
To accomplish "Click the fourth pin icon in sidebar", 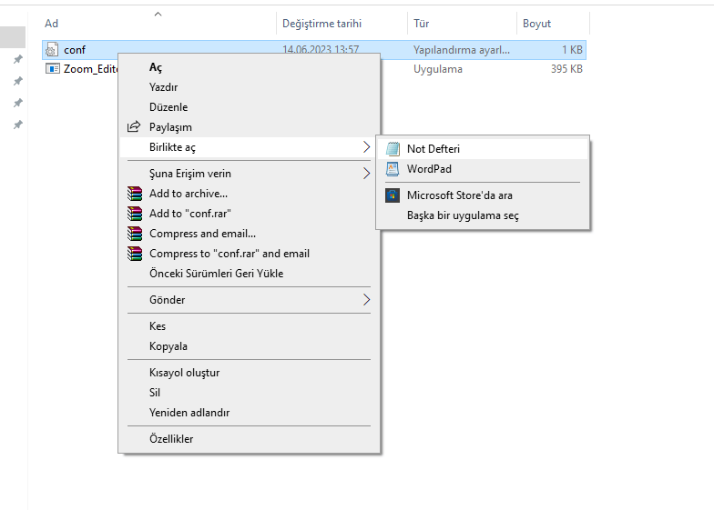I will tap(18, 125).
